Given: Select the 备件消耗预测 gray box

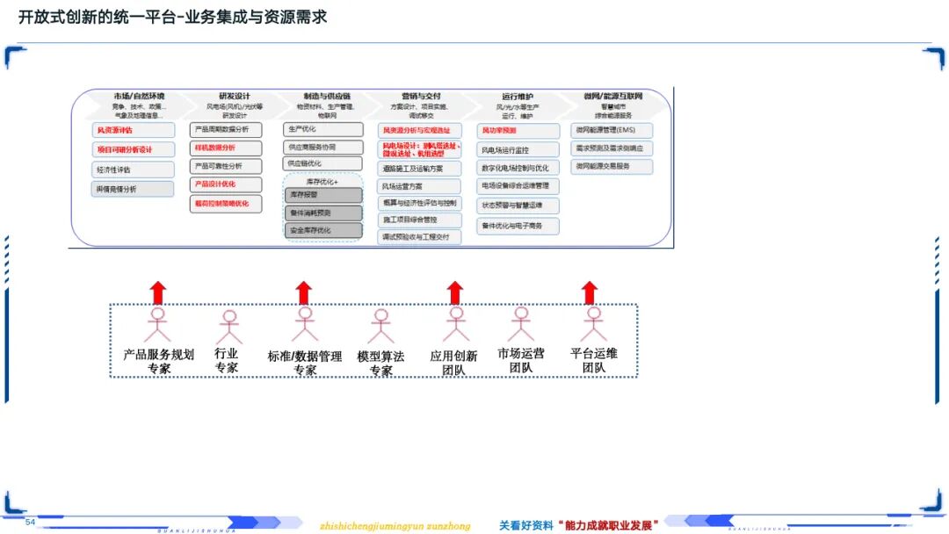Looking at the screenshot, I should 323,213.
